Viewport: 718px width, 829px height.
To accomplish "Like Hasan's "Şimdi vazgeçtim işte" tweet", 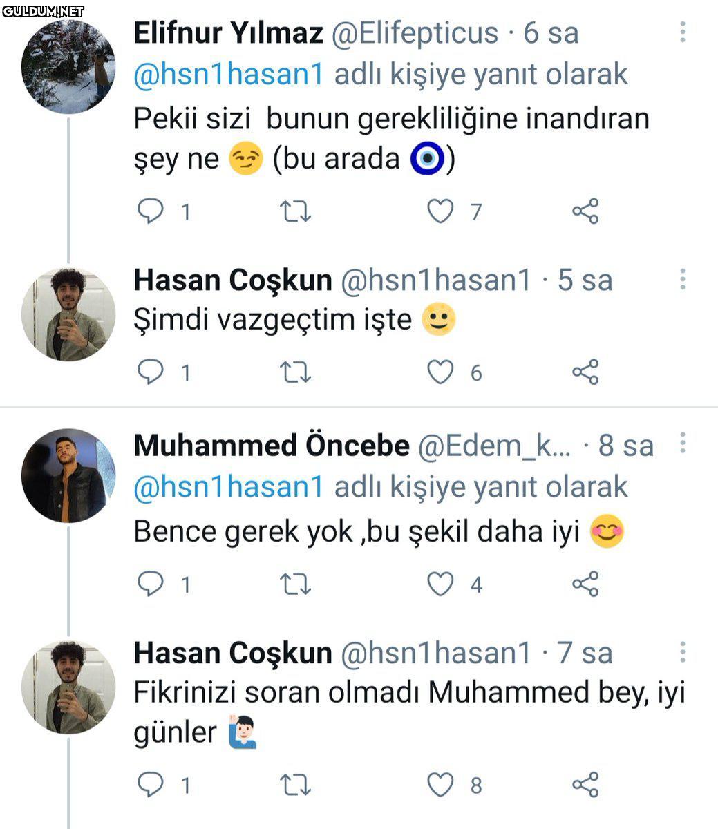I will [440, 373].
